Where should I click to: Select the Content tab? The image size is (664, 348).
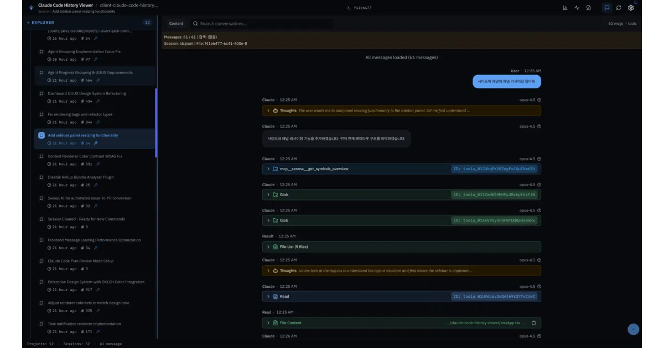pos(176,24)
